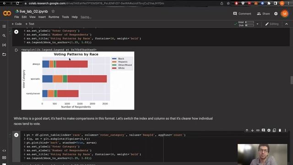Add a comment to the selected cell
The width and height of the screenshot is (293, 165).
[x=263, y=130]
